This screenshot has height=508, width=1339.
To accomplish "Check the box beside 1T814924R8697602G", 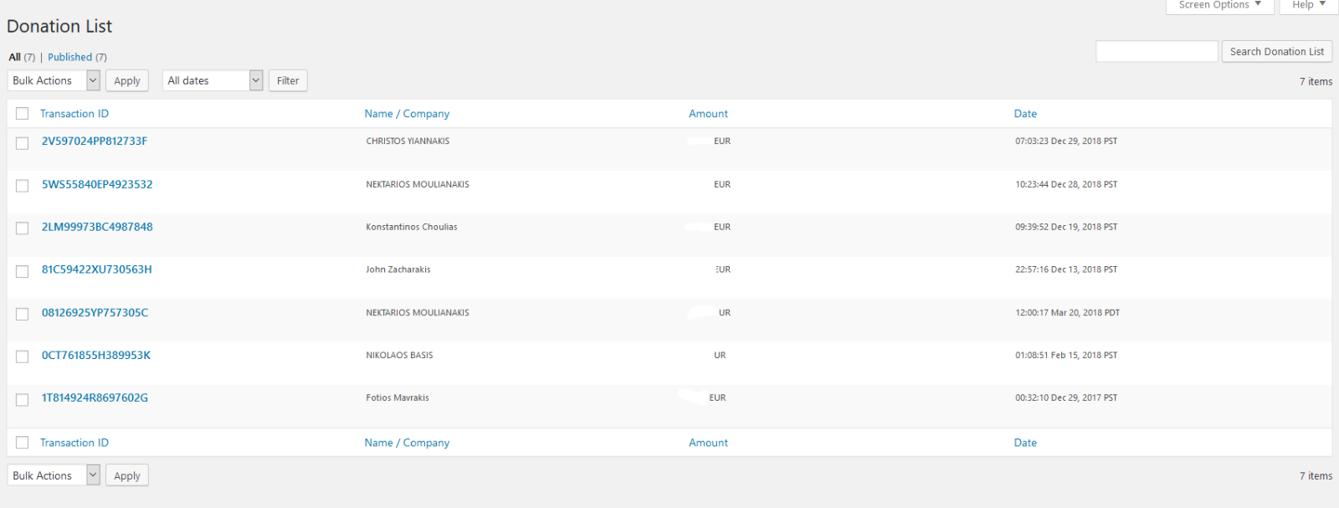I will (23, 400).
